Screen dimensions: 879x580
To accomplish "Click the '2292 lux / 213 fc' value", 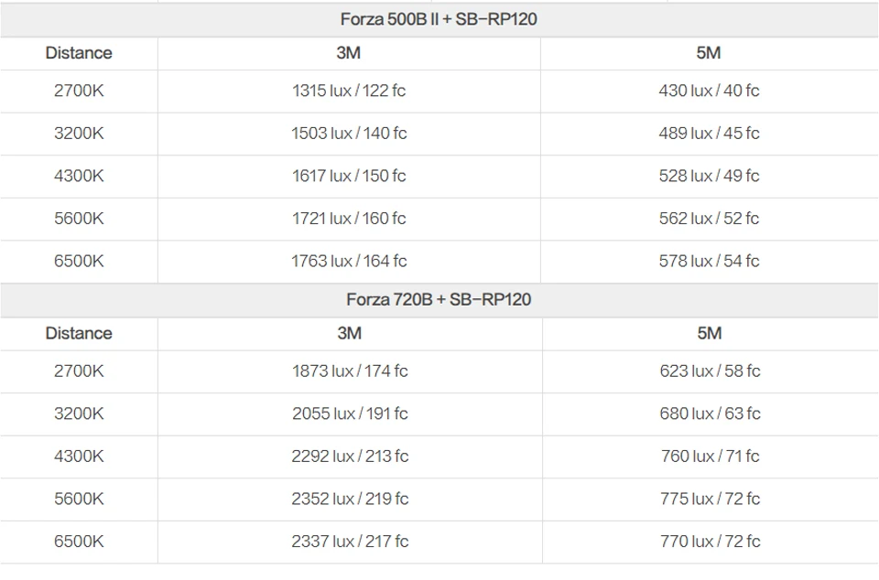I will pos(350,456).
